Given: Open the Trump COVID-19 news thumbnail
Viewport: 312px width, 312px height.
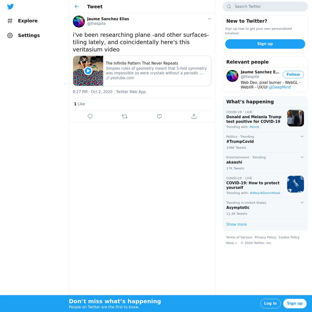Looking at the screenshot, I should coord(295,118).
